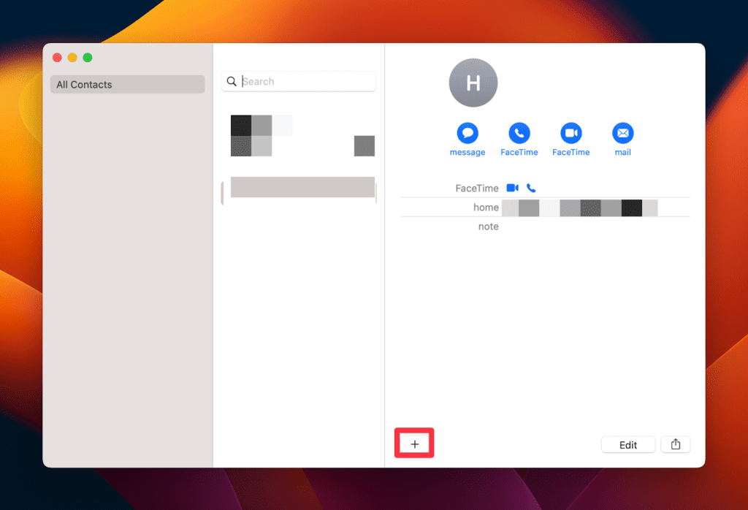Screen dimensions: 748x510
Task: Start a FaceTime video call with the camera icon button
Action: 571,133
